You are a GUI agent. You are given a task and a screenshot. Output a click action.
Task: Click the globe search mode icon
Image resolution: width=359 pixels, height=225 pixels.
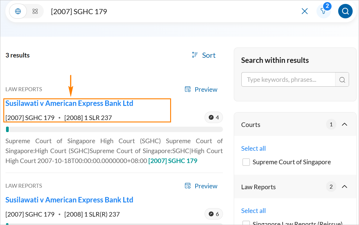(18, 11)
